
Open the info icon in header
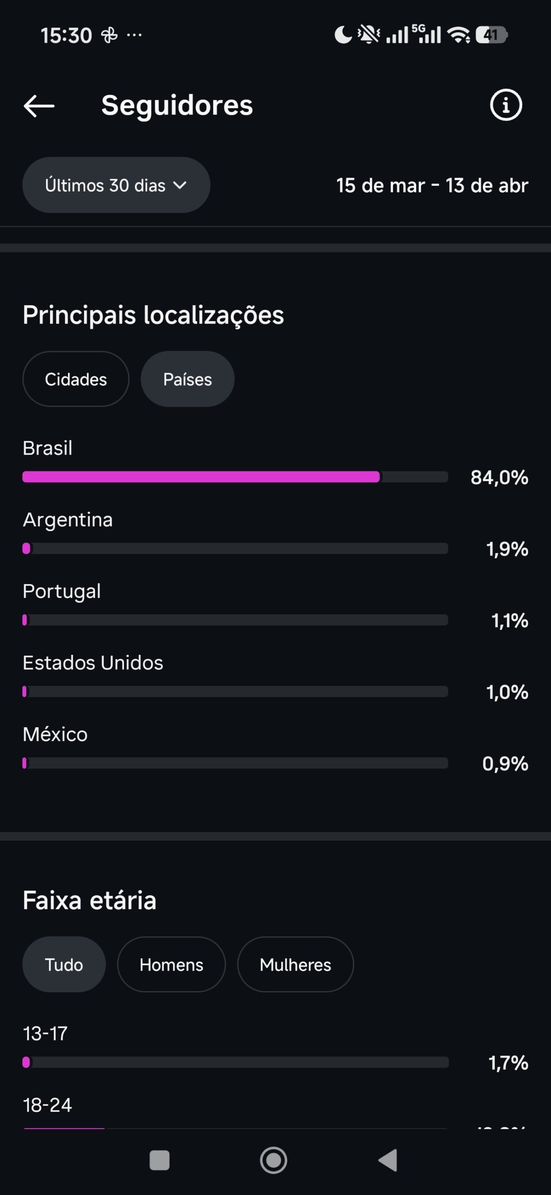506,105
